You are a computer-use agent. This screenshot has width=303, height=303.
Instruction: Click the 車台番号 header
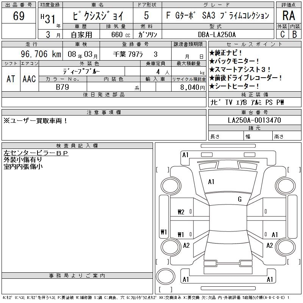255,112
